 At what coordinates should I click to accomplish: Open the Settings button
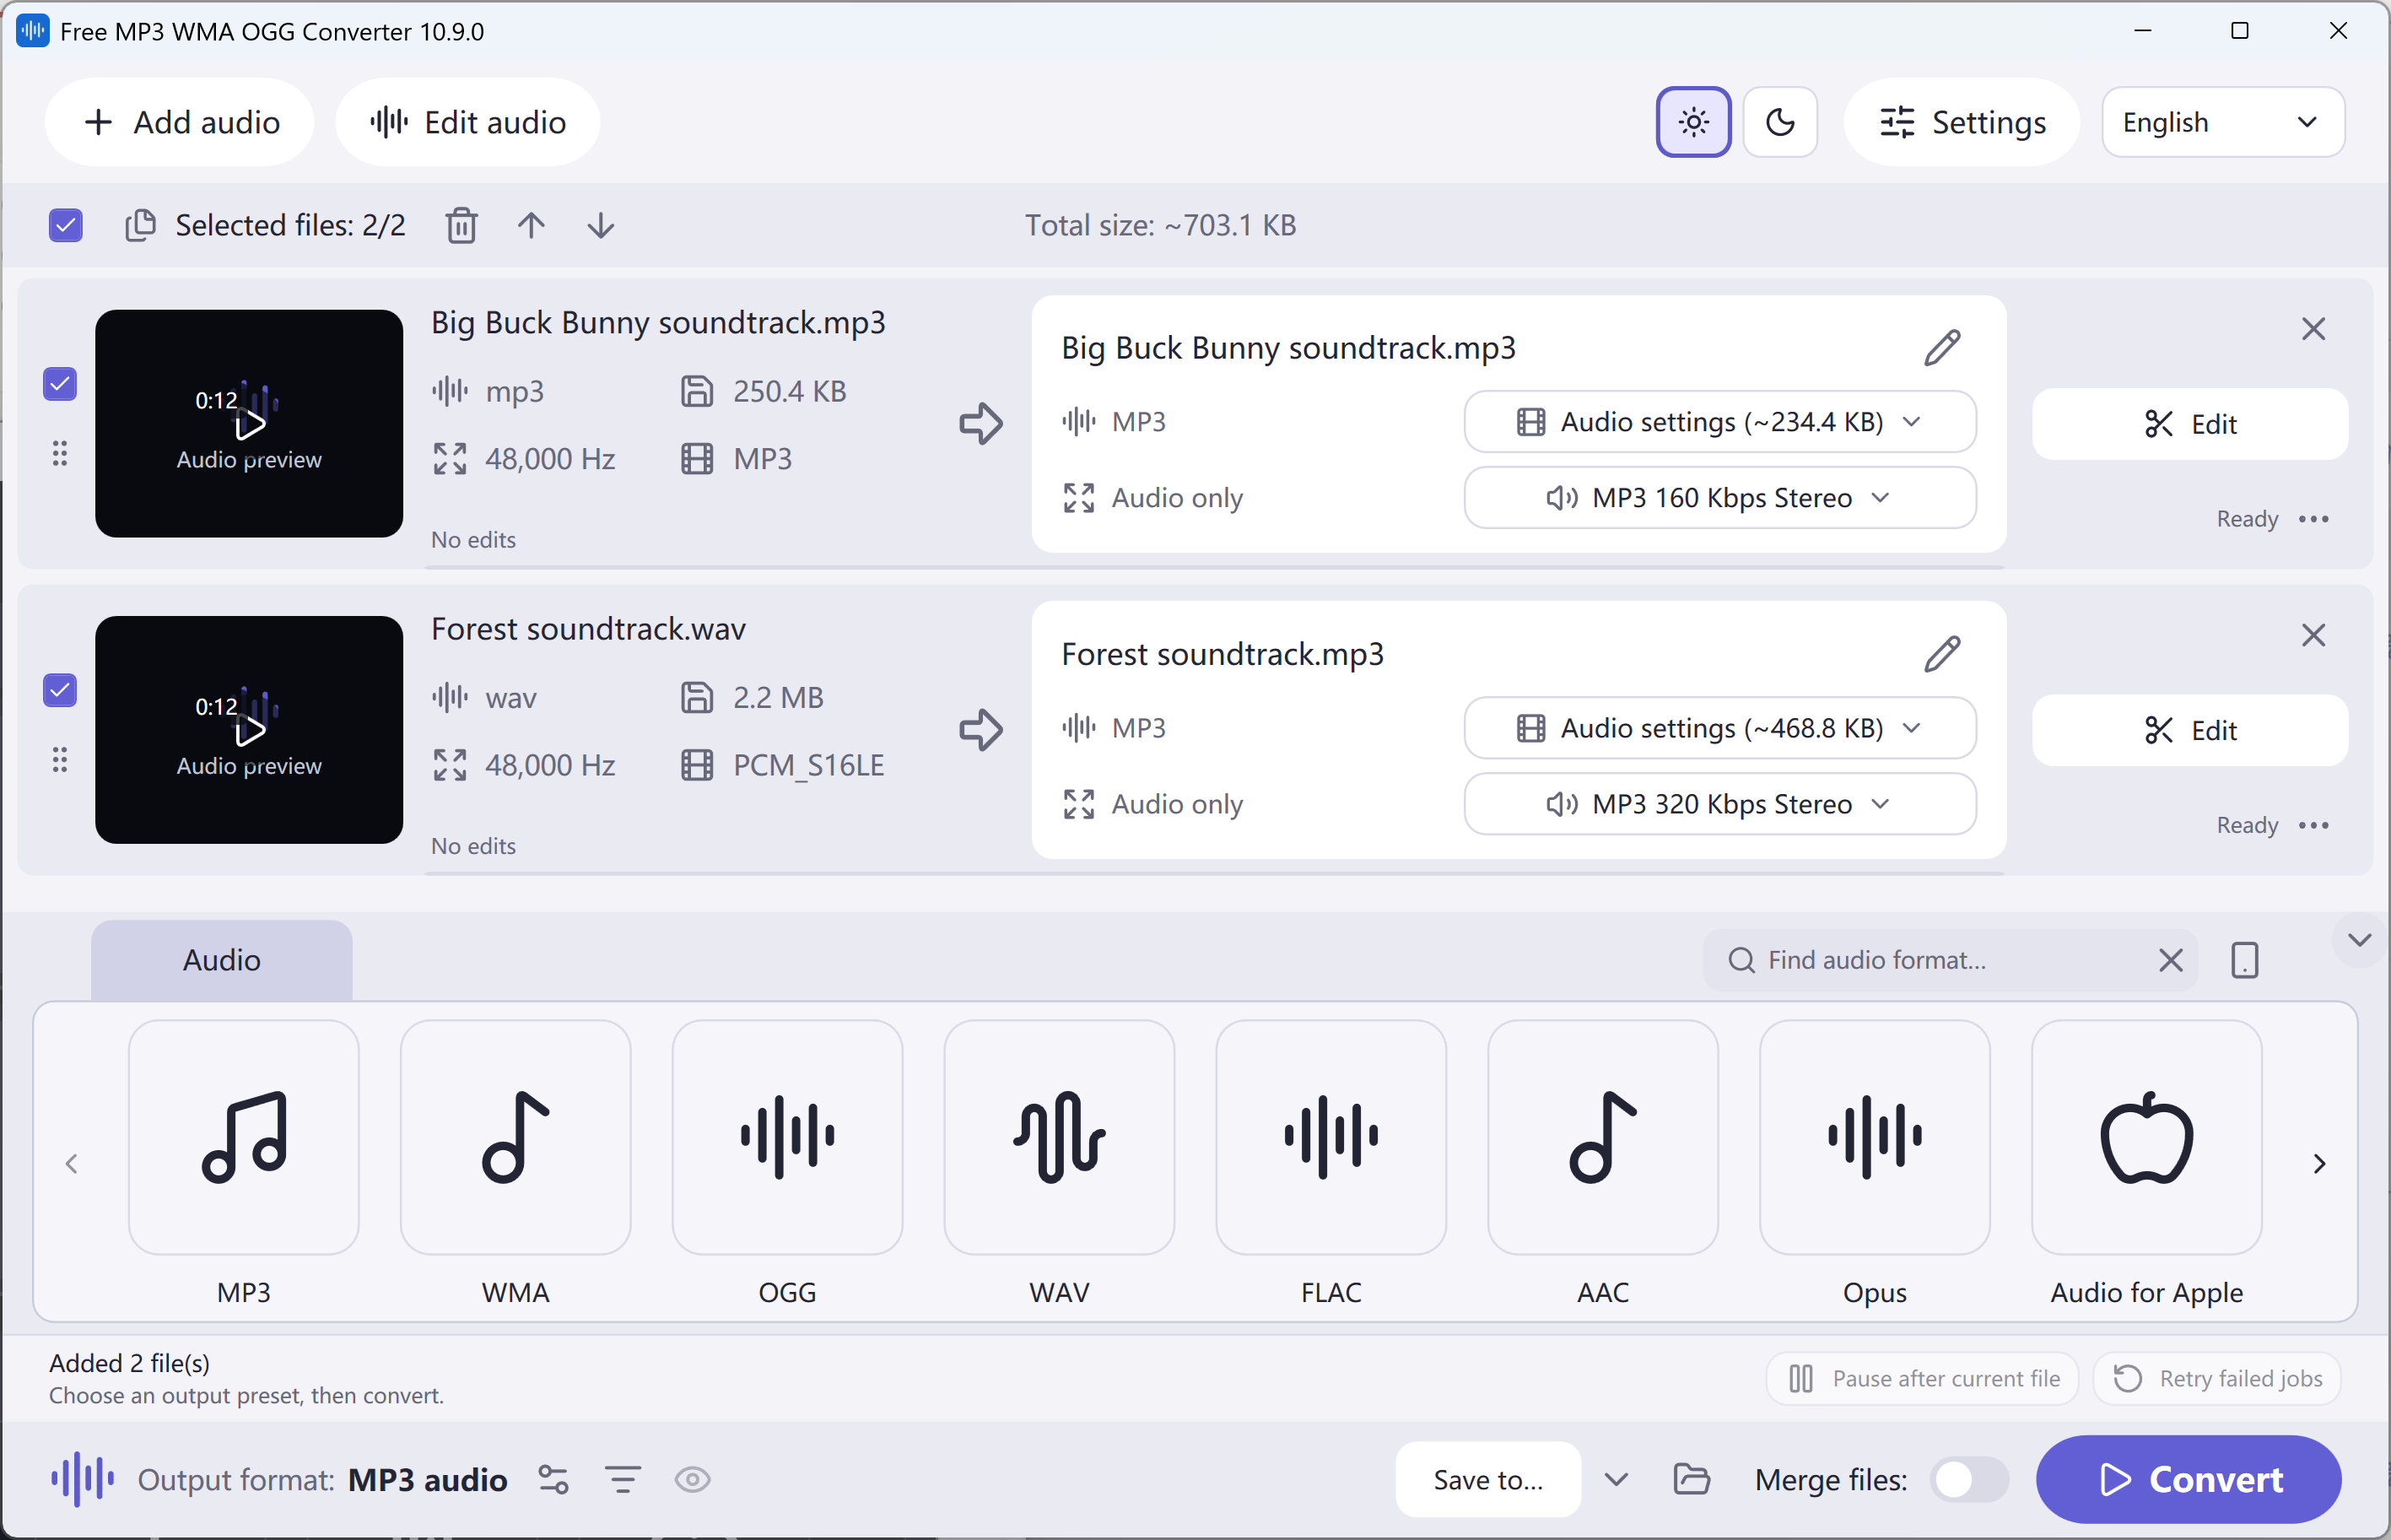coord(1962,122)
